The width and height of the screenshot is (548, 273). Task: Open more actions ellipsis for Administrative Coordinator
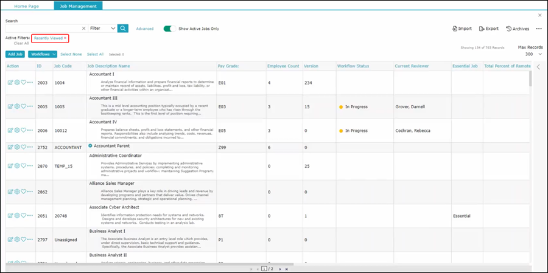(30, 166)
